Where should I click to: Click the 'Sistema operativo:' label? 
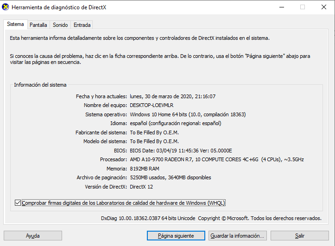click(x=106, y=114)
